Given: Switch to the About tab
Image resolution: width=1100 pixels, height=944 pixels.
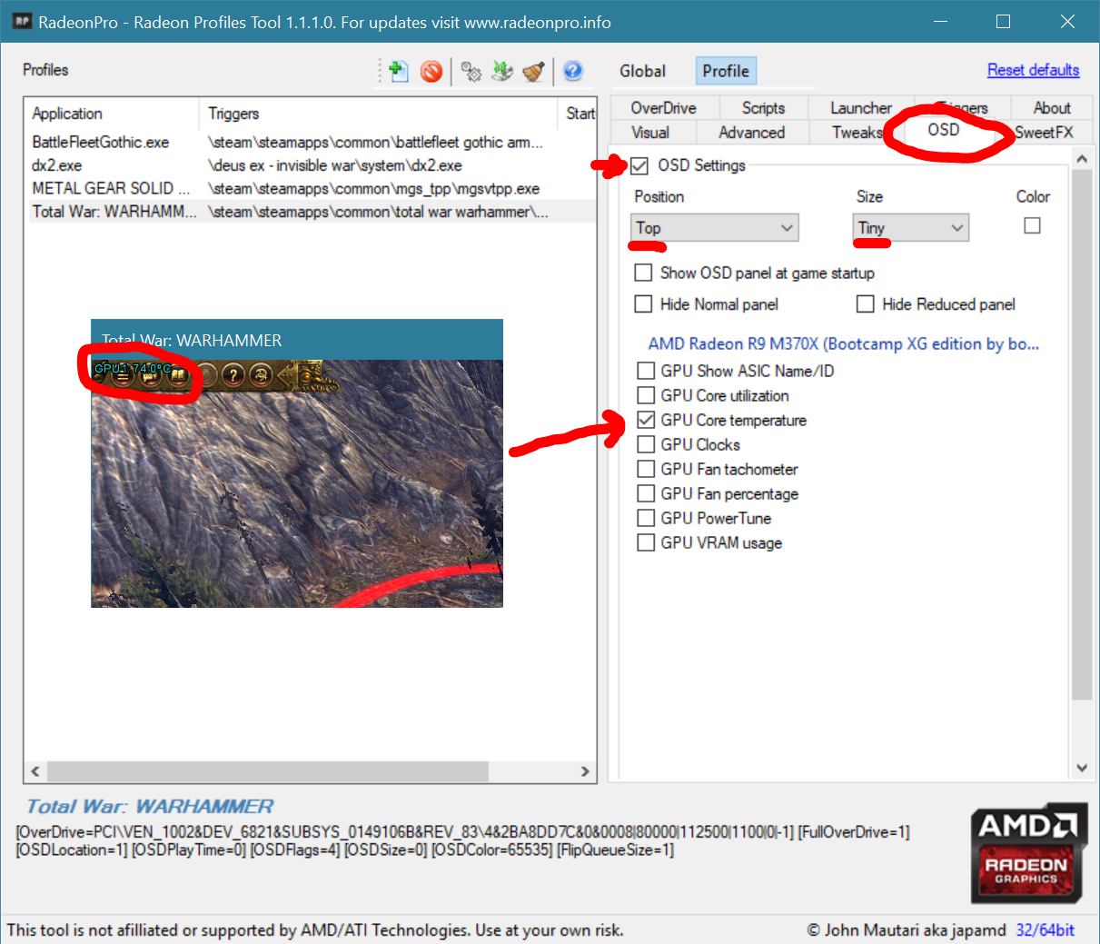Looking at the screenshot, I should [1052, 108].
